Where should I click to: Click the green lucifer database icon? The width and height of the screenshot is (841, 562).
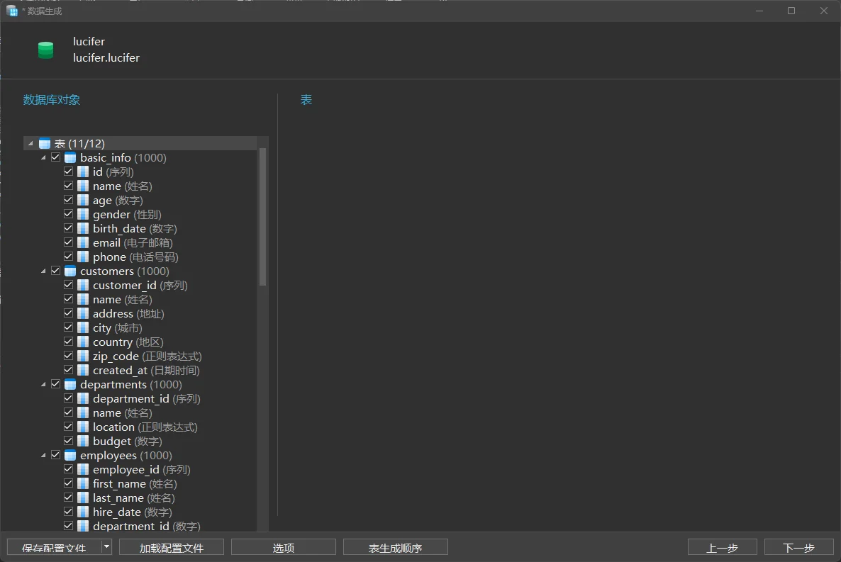click(46, 50)
